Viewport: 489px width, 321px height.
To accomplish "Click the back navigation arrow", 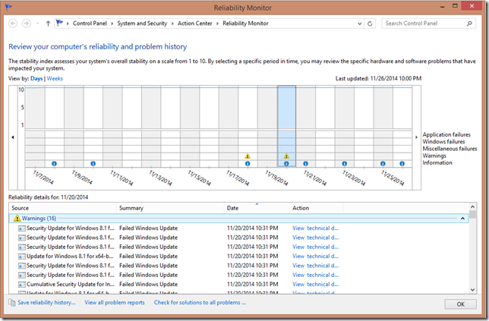I will 13,24.
